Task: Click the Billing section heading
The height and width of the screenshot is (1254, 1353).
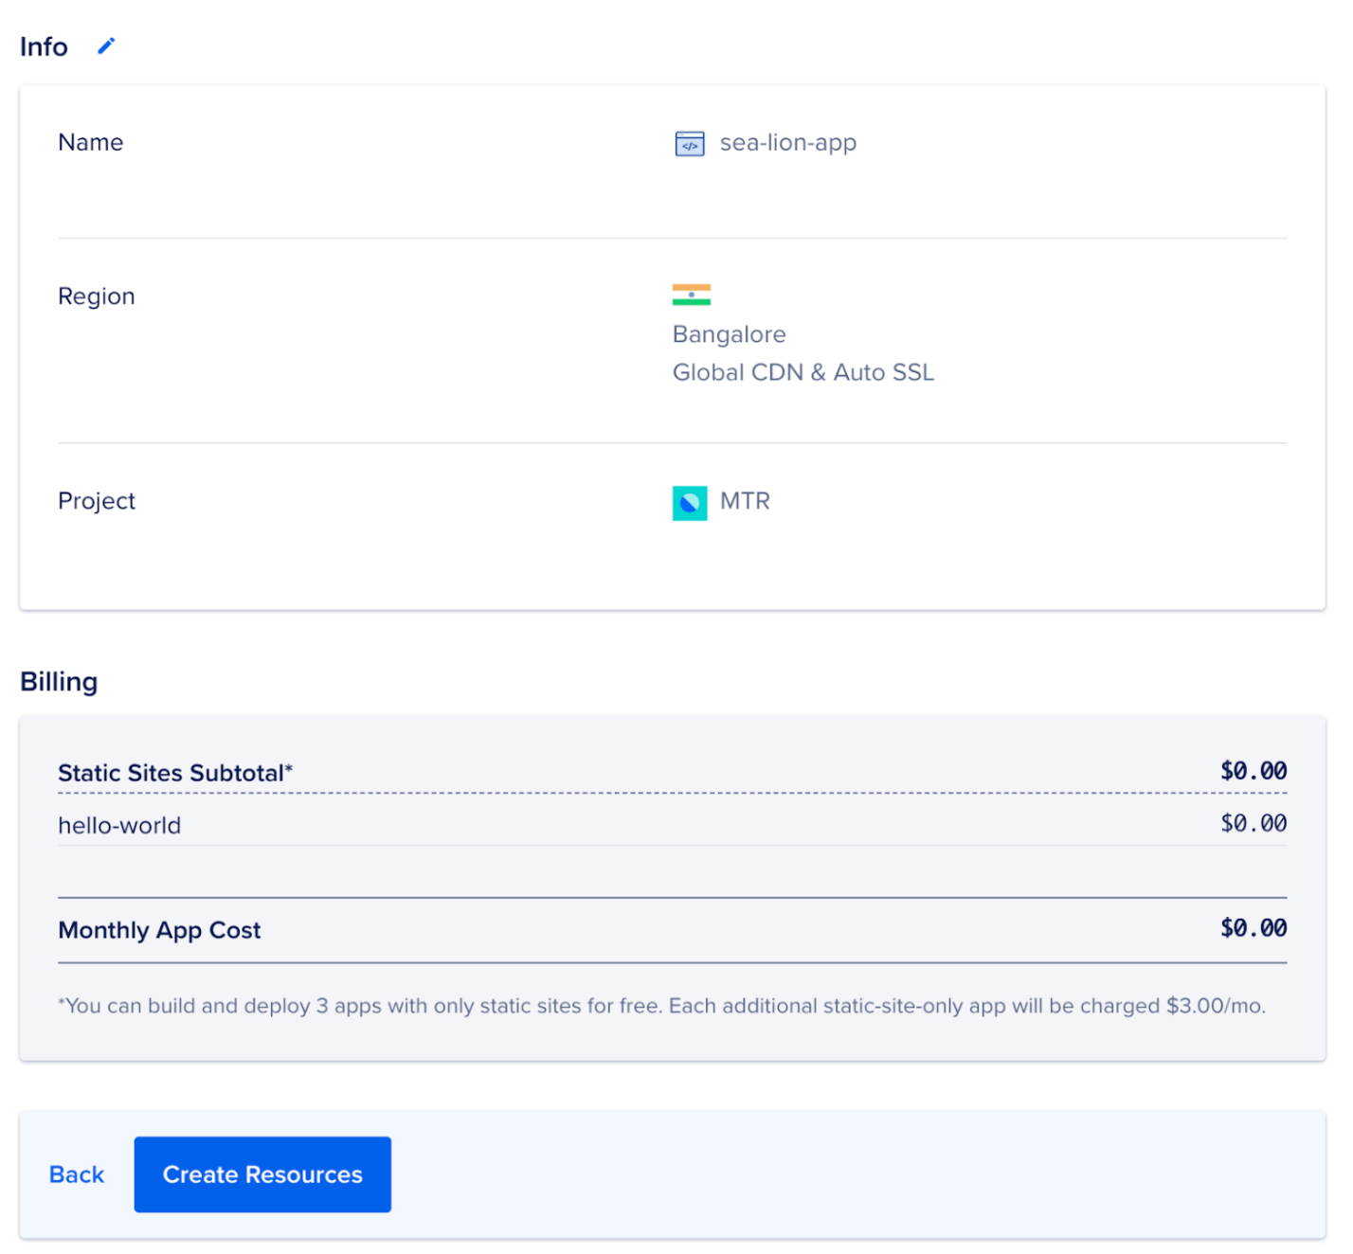Action: [59, 682]
